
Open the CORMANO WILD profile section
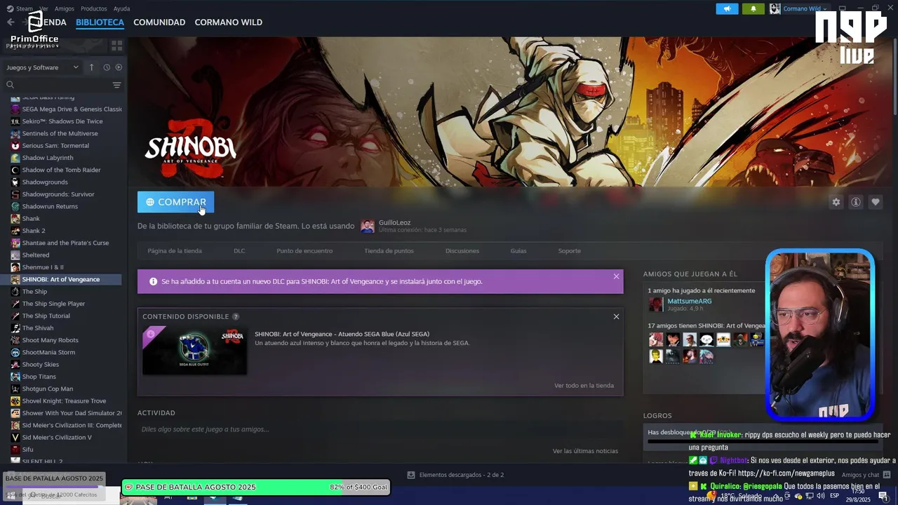(x=229, y=22)
